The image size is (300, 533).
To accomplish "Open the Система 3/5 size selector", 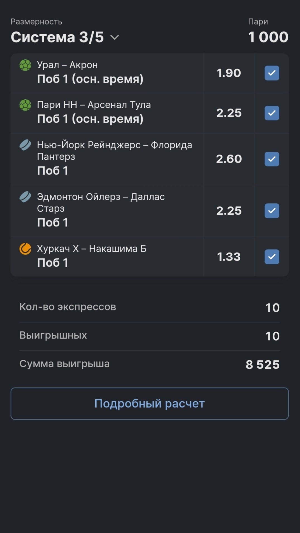I will click(x=57, y=37).
